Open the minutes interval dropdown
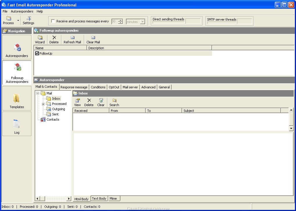Image resolution: width=296 pixels, height=211 pixels. coord(142,22)
